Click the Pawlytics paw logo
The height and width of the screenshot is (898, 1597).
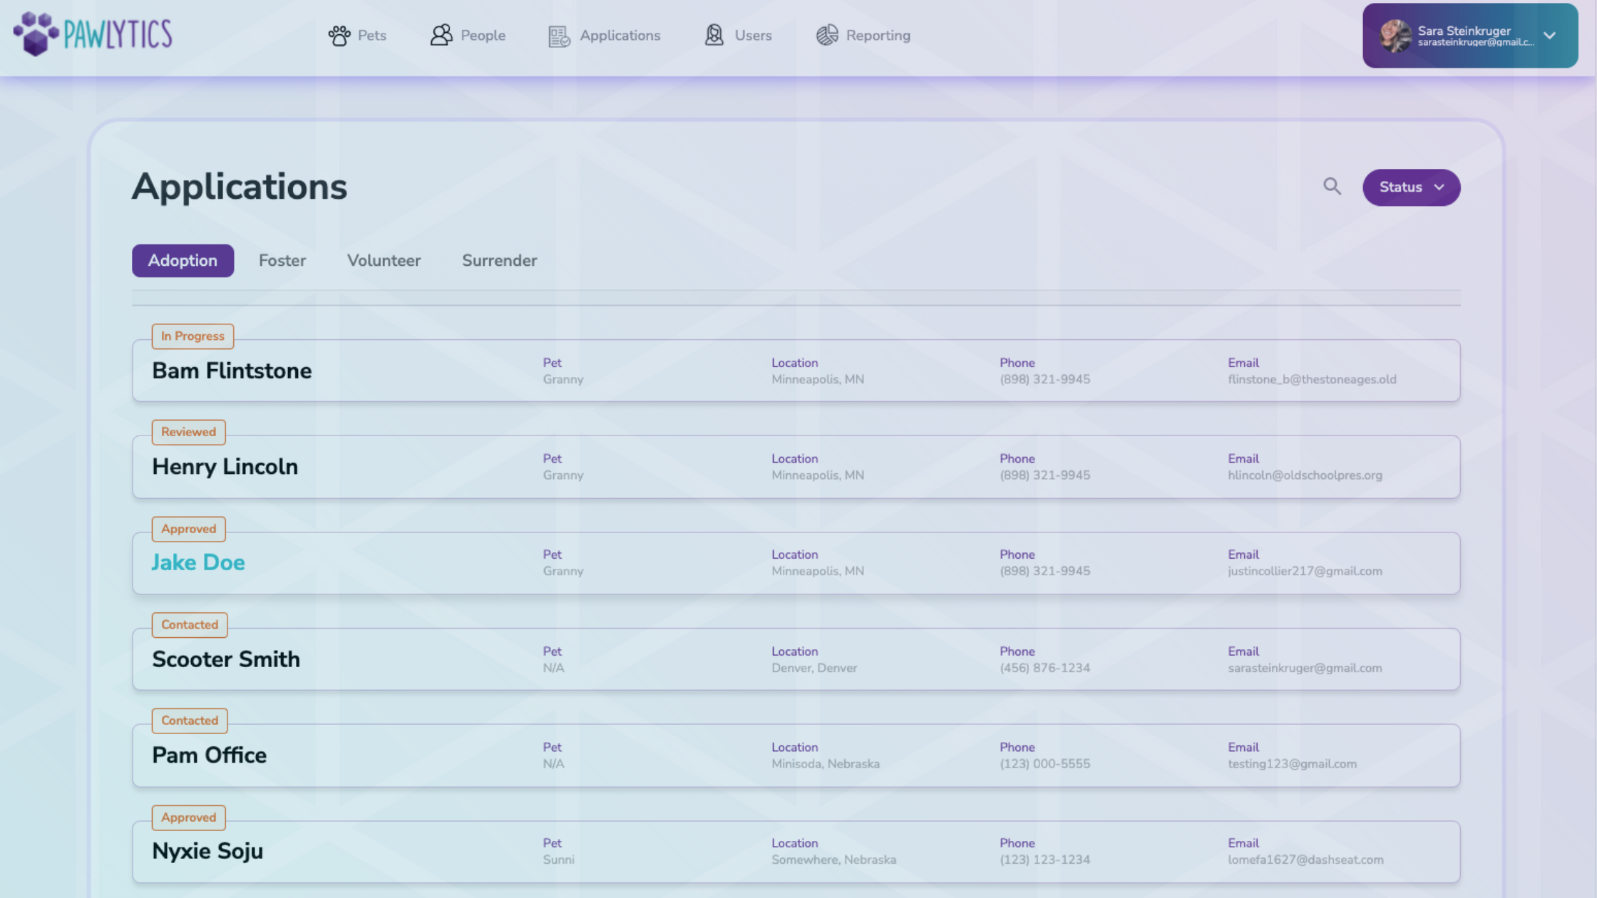36,33
